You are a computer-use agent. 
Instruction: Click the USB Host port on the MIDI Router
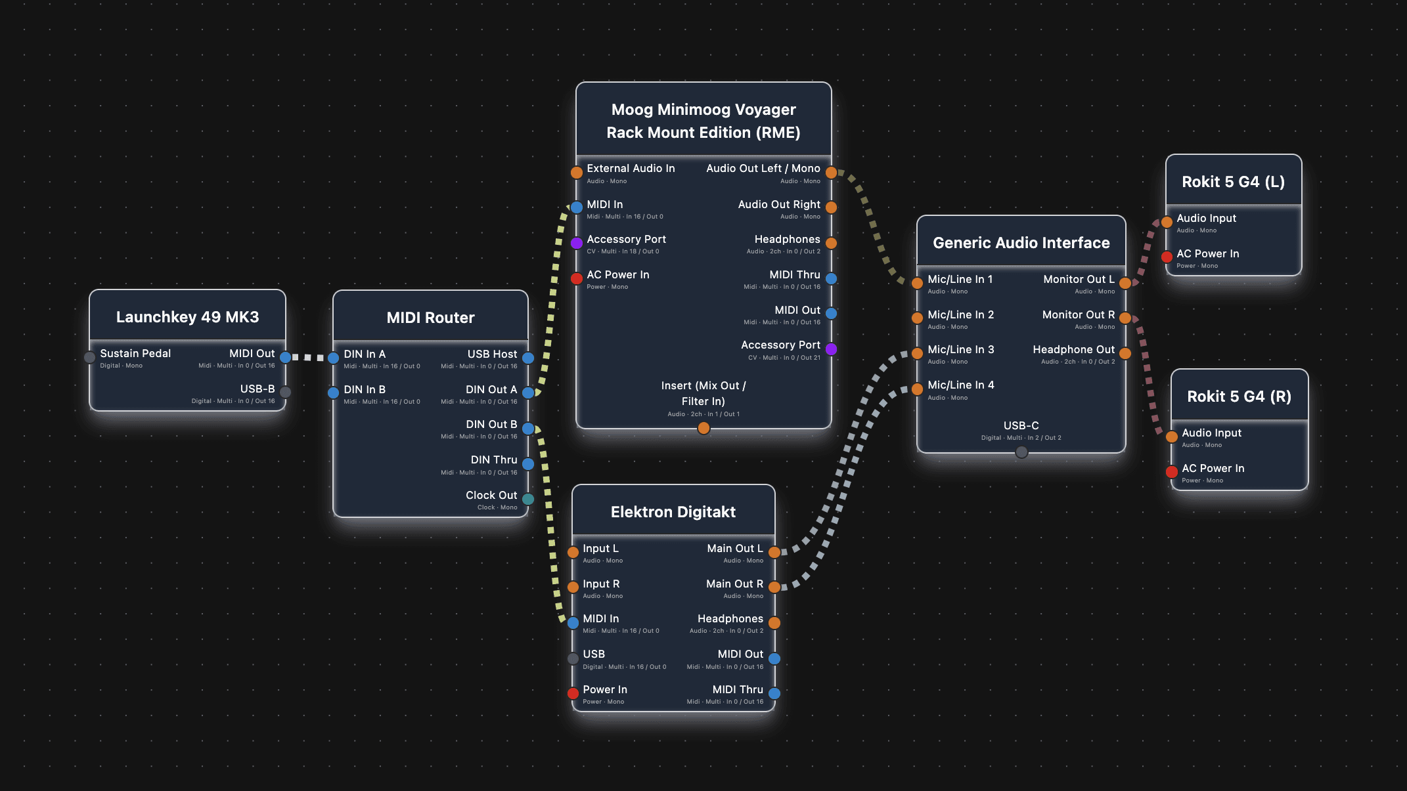[x=529, y=358]
